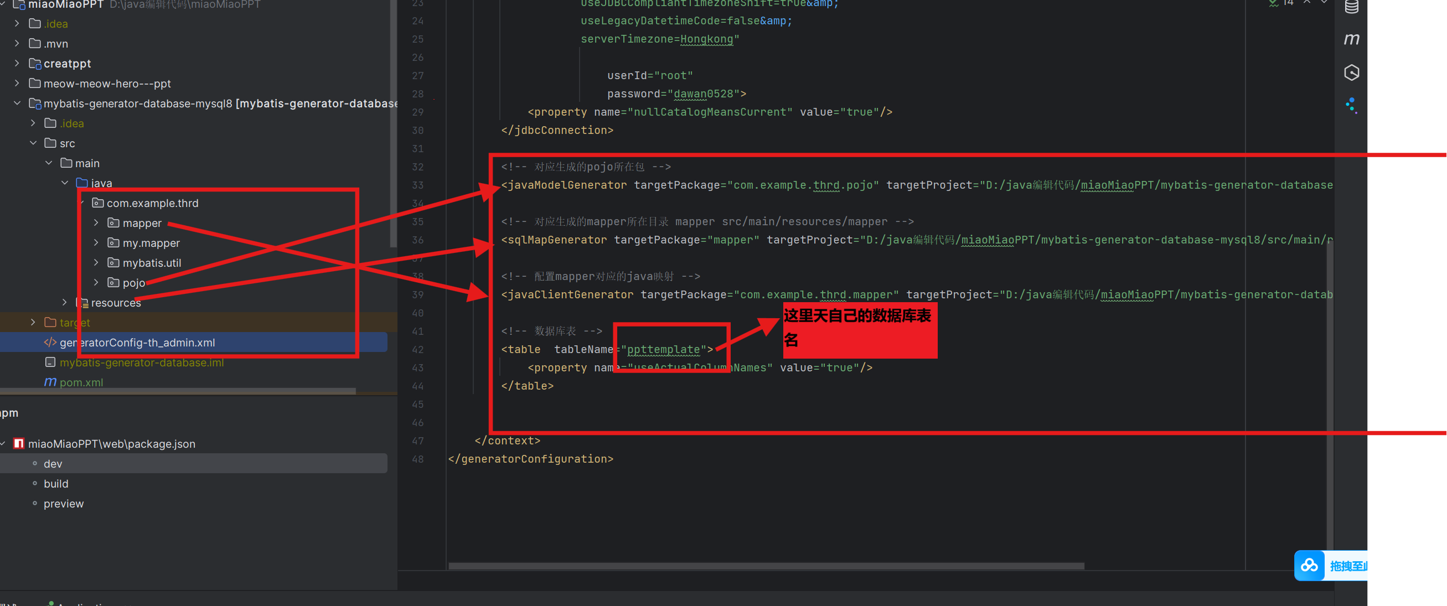Viewport: 1447px width, 606px height.
Task: Select the build npm script
Action: tap(55, 483)
